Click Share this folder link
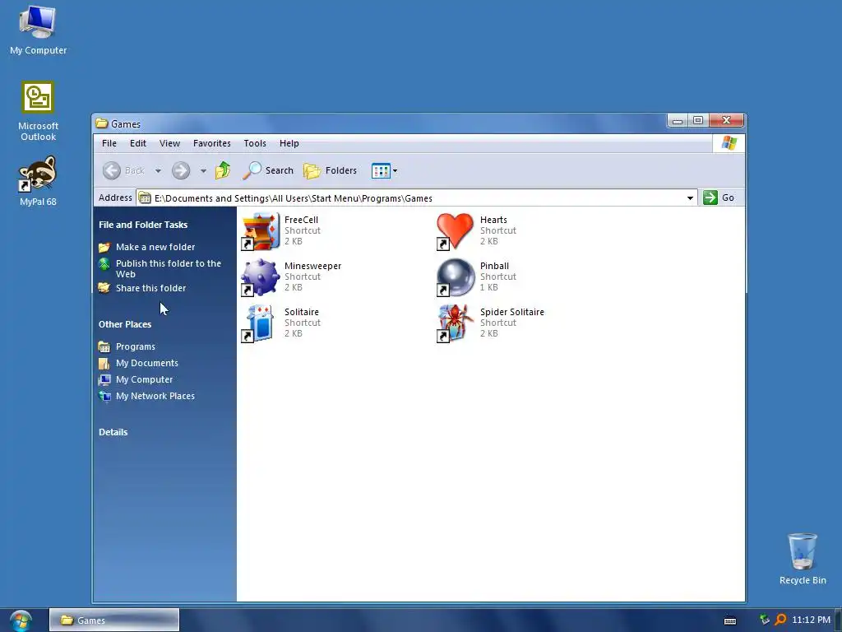Screen dimensions: 842x632 [151, 288]
